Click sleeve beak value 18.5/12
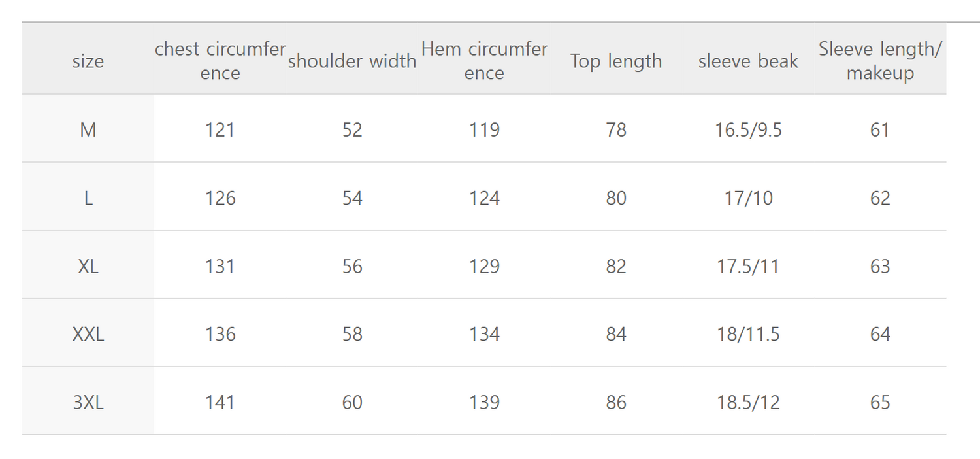 tap(748, 402)
